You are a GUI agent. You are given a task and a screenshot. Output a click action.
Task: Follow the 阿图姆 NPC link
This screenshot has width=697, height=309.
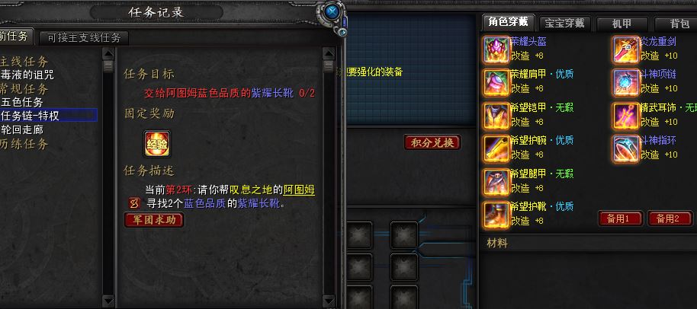[x=299, y=190]
